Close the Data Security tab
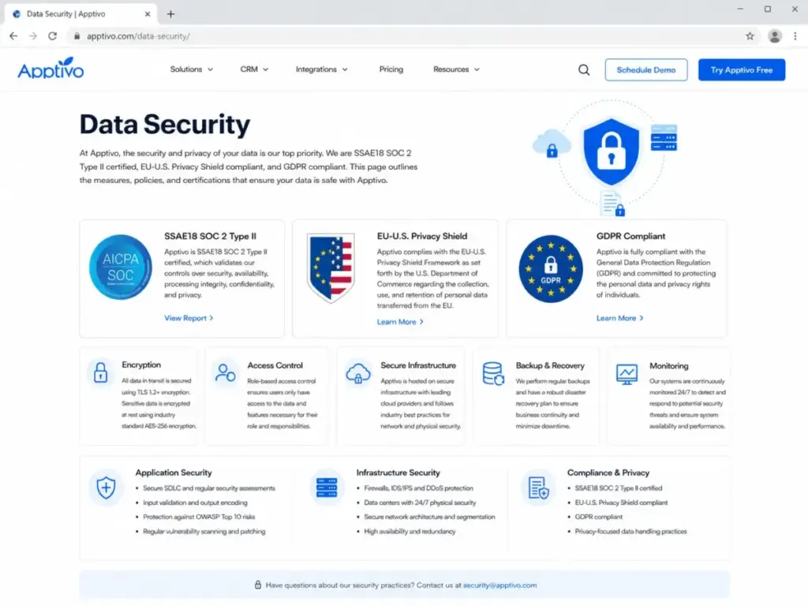The height and width of the screenshot is (606, 808). tap(148, 14)
